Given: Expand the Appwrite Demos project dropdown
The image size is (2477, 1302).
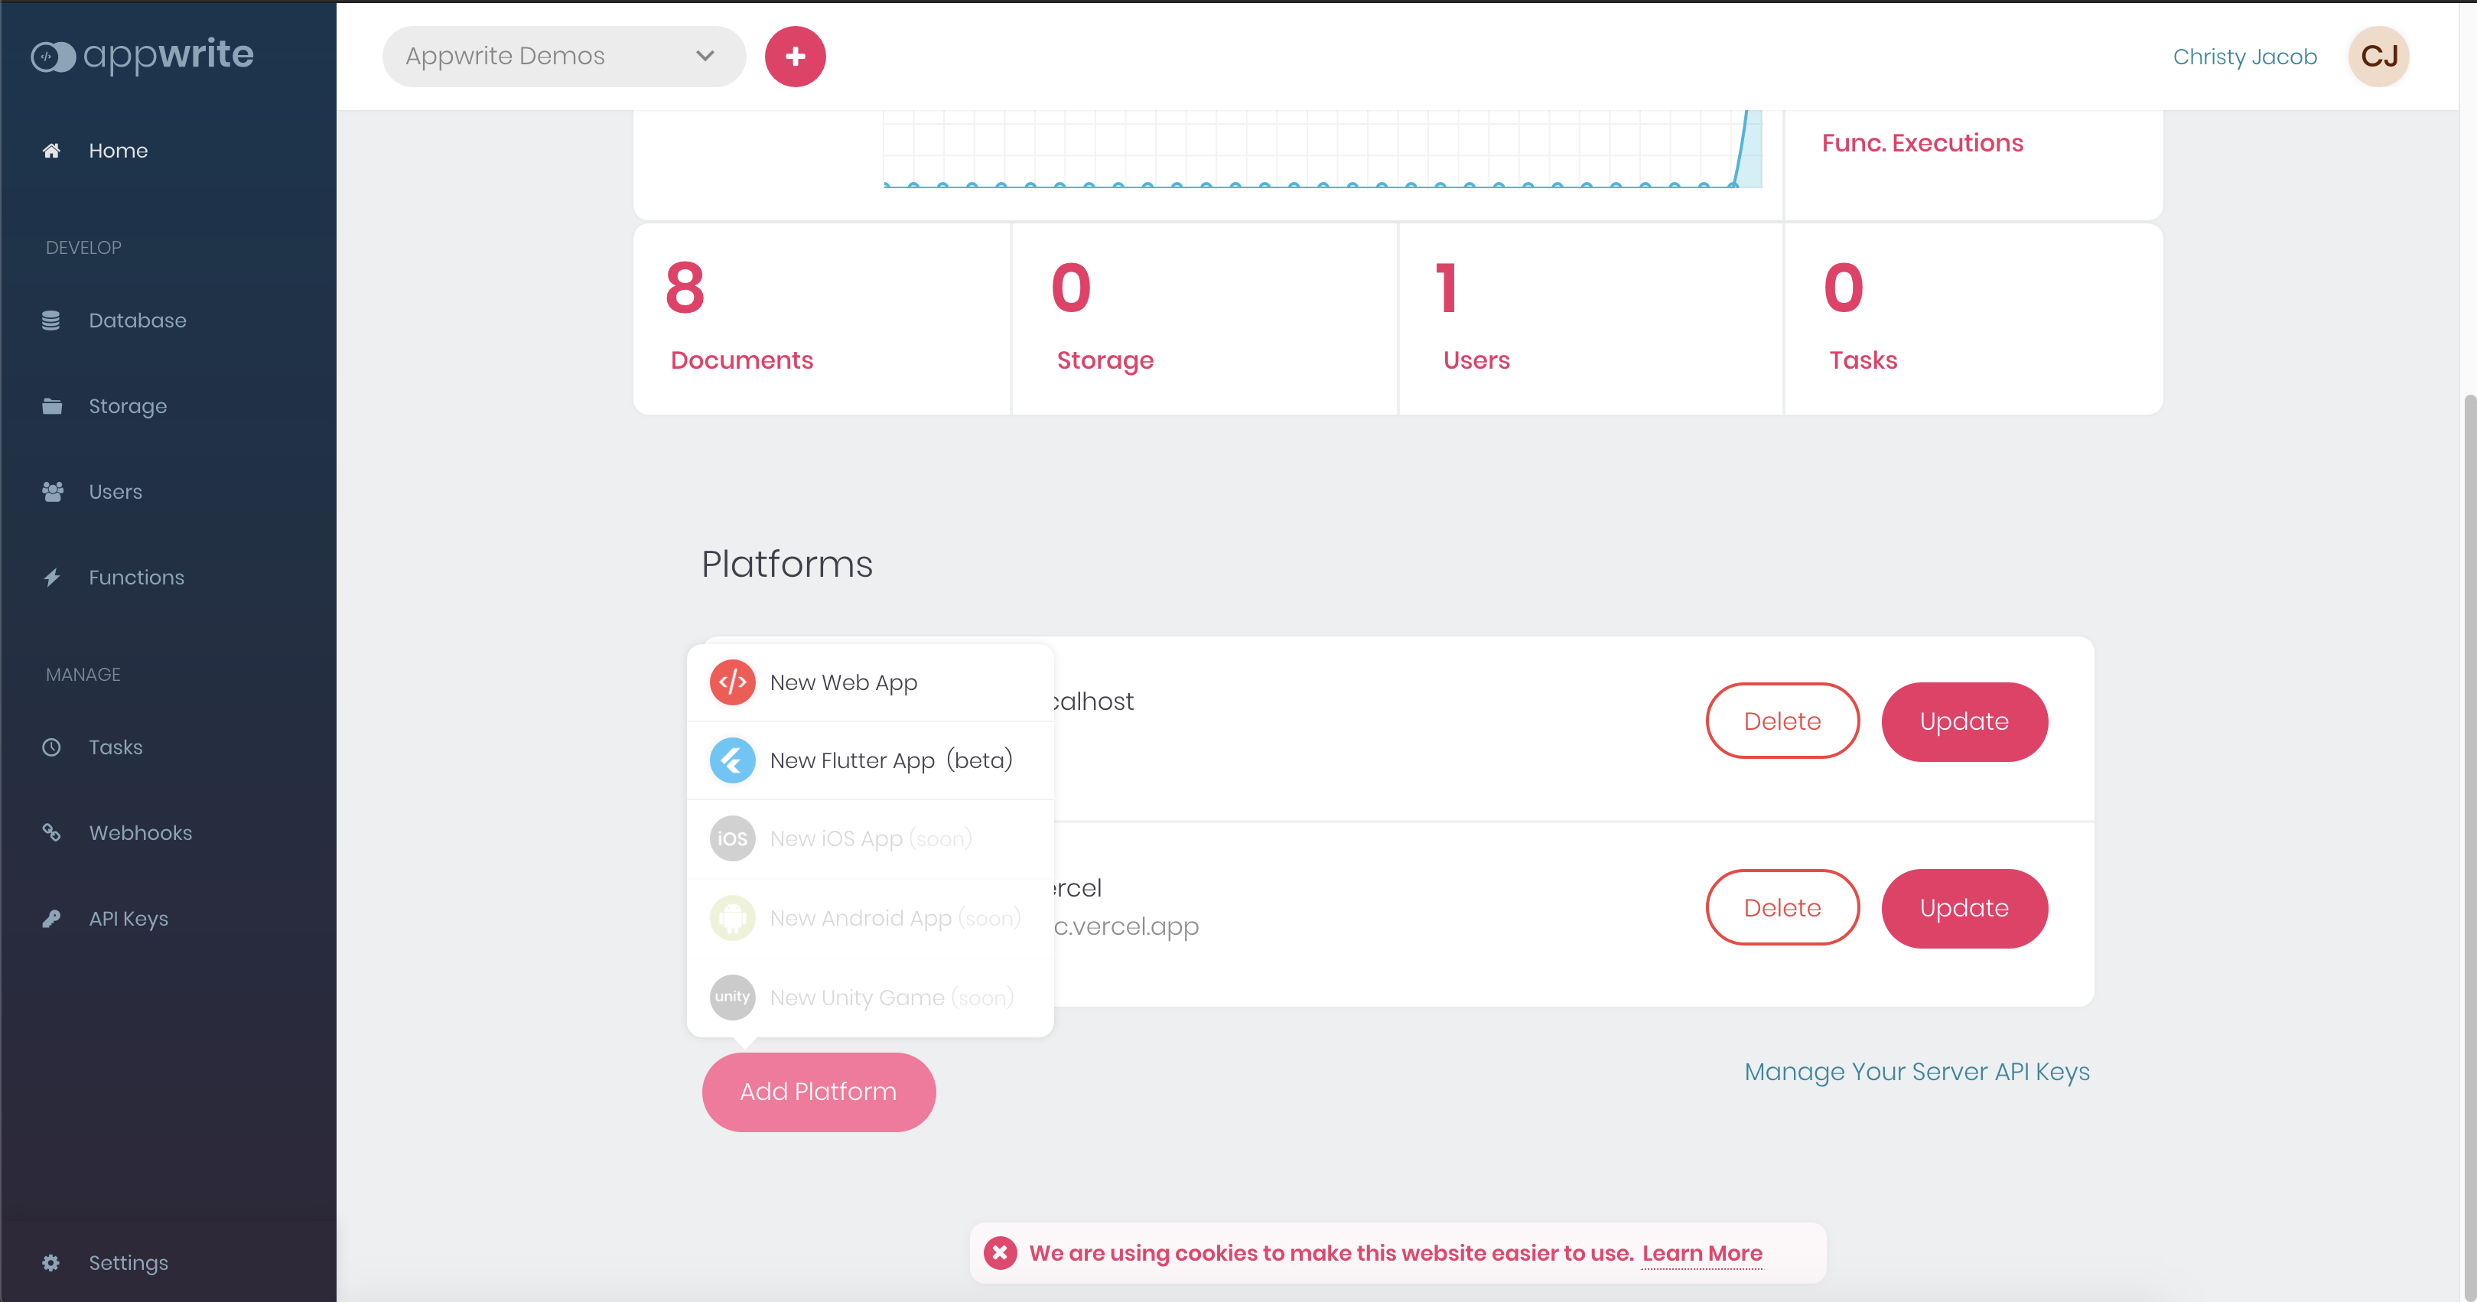Looking at the screenshot, I should click(557, 56).
